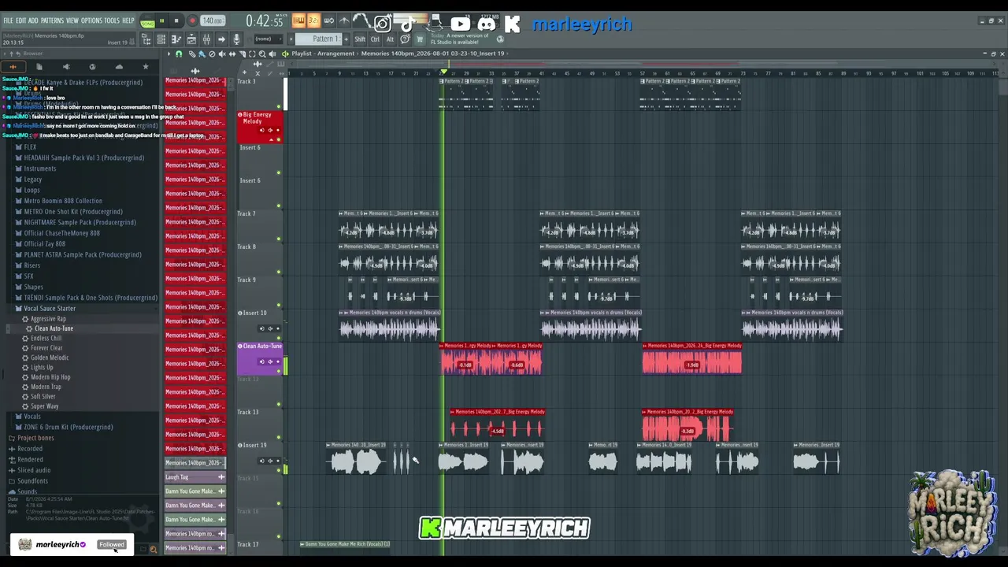The image size is (1008, 567).
Task: Toggle the 3.2 recording countdown
Action: pos(313,21)
